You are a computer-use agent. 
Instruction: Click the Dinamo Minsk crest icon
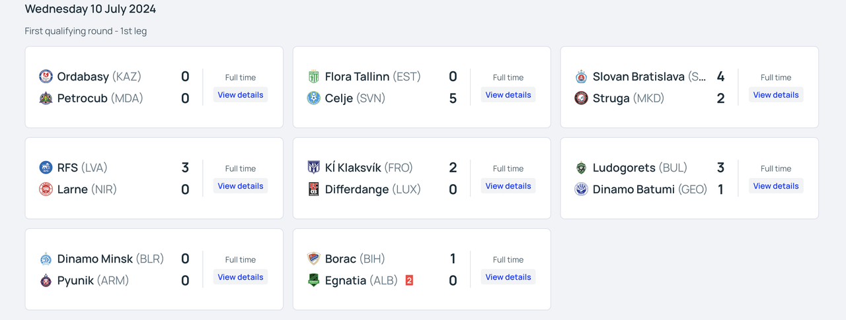[x=46, y=259]
